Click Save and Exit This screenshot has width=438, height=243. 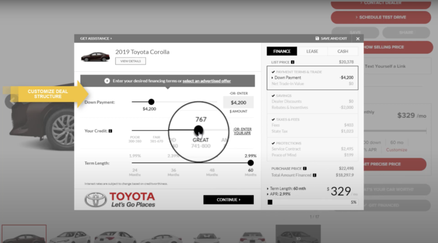331,38
